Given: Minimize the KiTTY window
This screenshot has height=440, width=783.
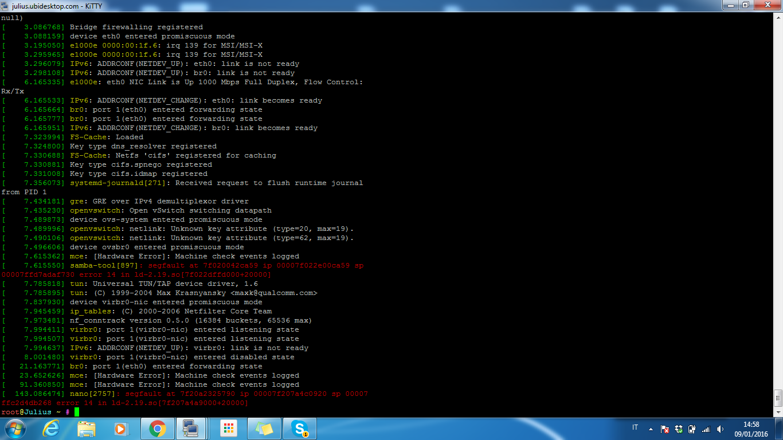Looking at the screenshot, I should 730,5.
